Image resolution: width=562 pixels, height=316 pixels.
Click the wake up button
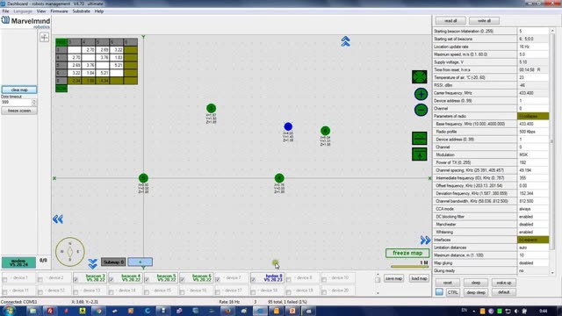coord(503,283)
